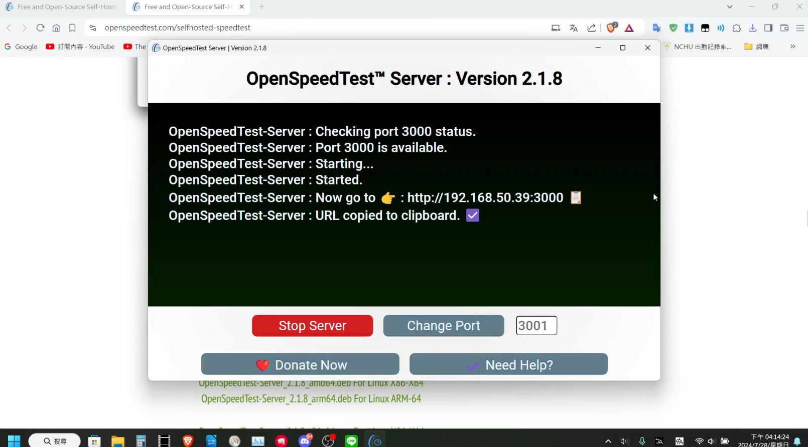808x447 pixels.
Task: Switch to the first Free and Open-Source browser tab
Action: click(61, 7)
